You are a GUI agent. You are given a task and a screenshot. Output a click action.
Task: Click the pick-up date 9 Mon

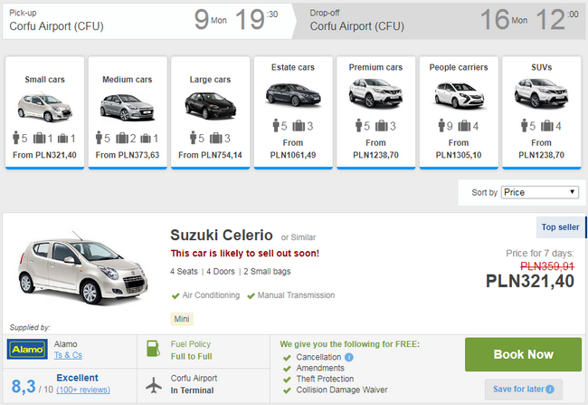click(211, 20)
